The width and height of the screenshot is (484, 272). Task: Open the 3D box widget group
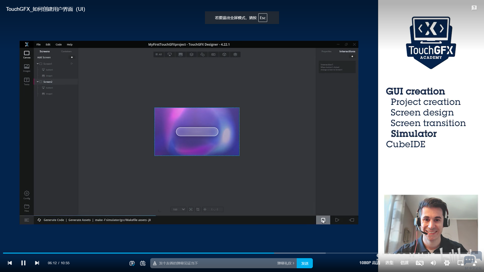click(224, 54)
